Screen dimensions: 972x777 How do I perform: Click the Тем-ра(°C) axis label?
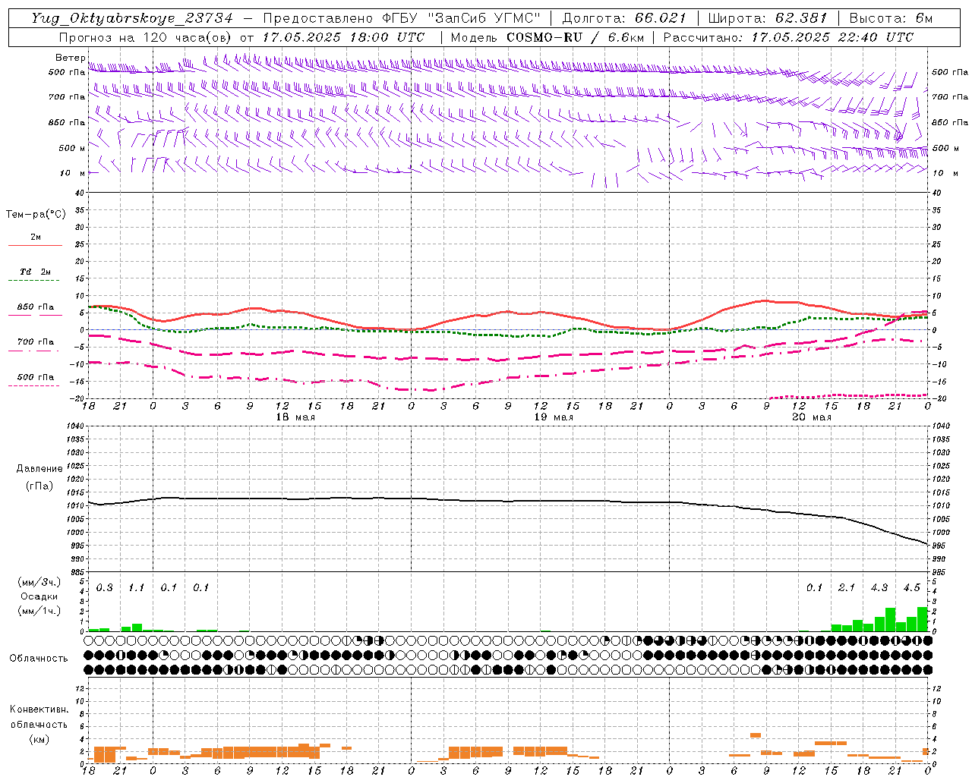[x=36, y=215]
